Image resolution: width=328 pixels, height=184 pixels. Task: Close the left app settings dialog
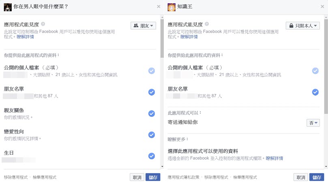pos(158,6)
